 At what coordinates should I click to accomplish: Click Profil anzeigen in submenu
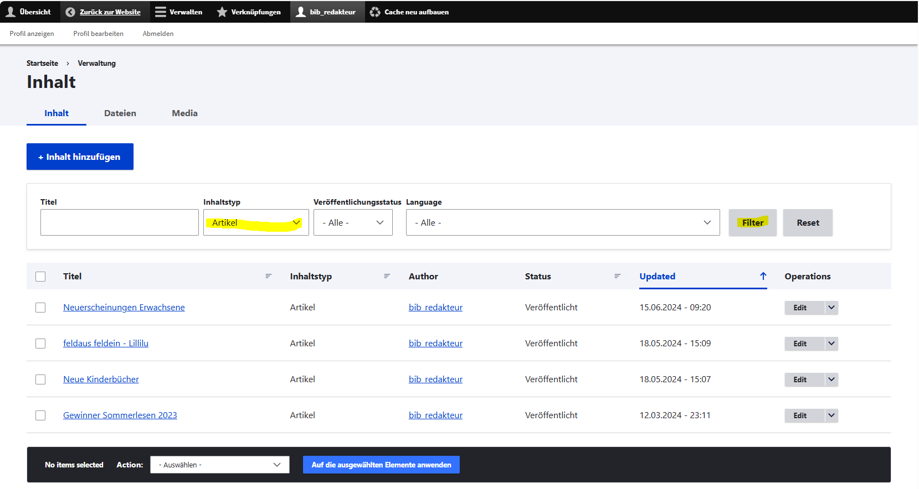(32, 34)
